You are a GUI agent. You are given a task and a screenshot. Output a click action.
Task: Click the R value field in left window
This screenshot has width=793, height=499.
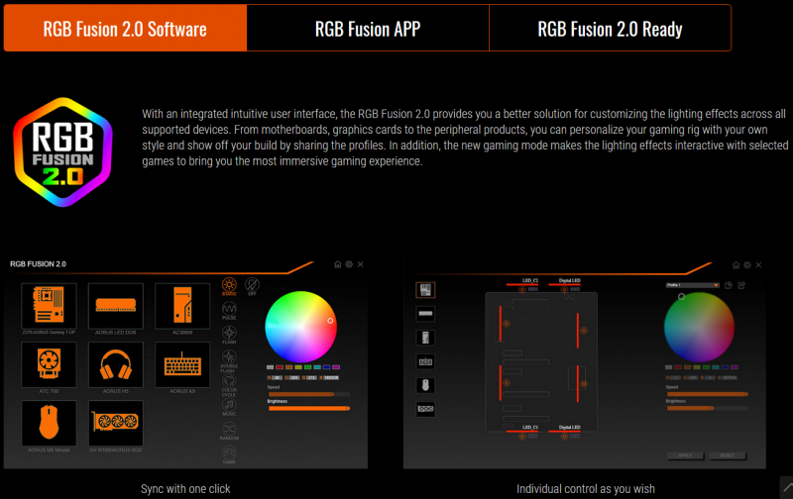(x=277, y=378)
